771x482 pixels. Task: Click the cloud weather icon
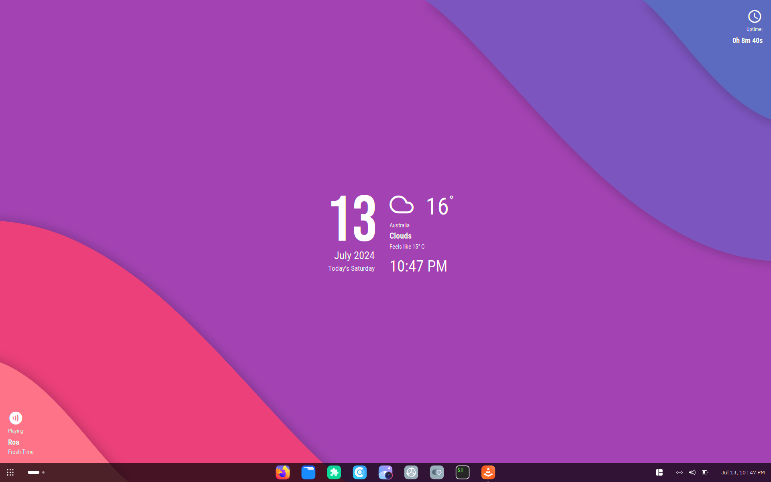tap(402, 204)
